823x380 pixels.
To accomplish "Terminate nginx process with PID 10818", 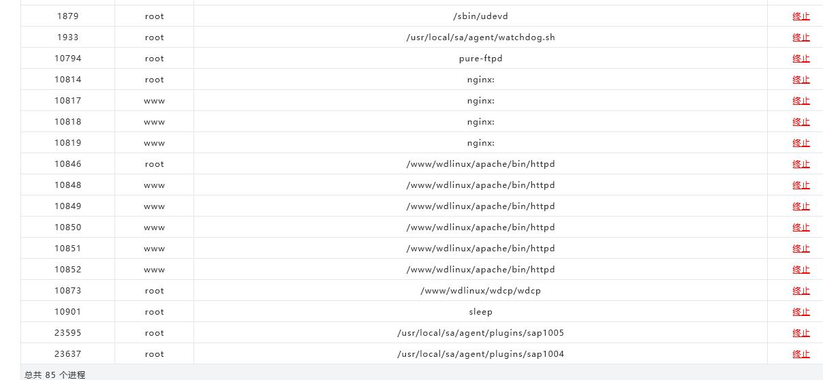I will click(x=801, y=122).
